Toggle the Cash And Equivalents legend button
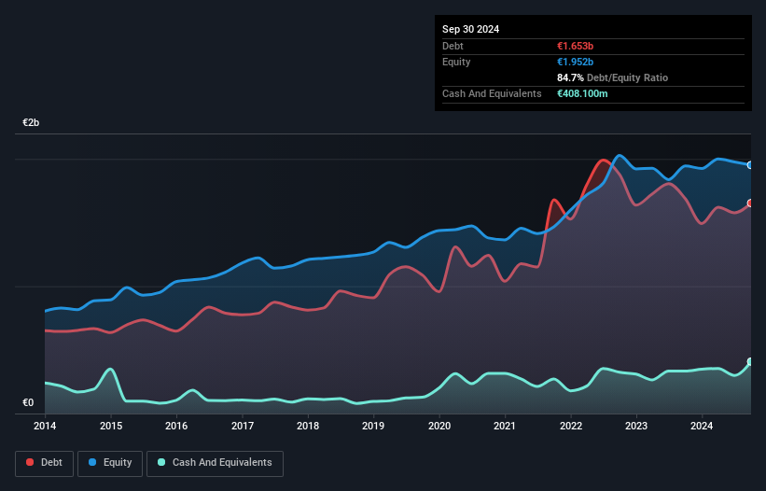 coord(215,463)
